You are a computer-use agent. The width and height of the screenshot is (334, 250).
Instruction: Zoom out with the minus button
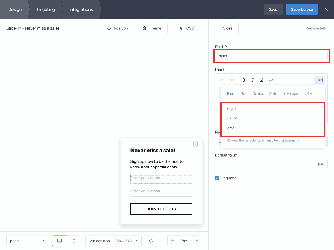172,241
